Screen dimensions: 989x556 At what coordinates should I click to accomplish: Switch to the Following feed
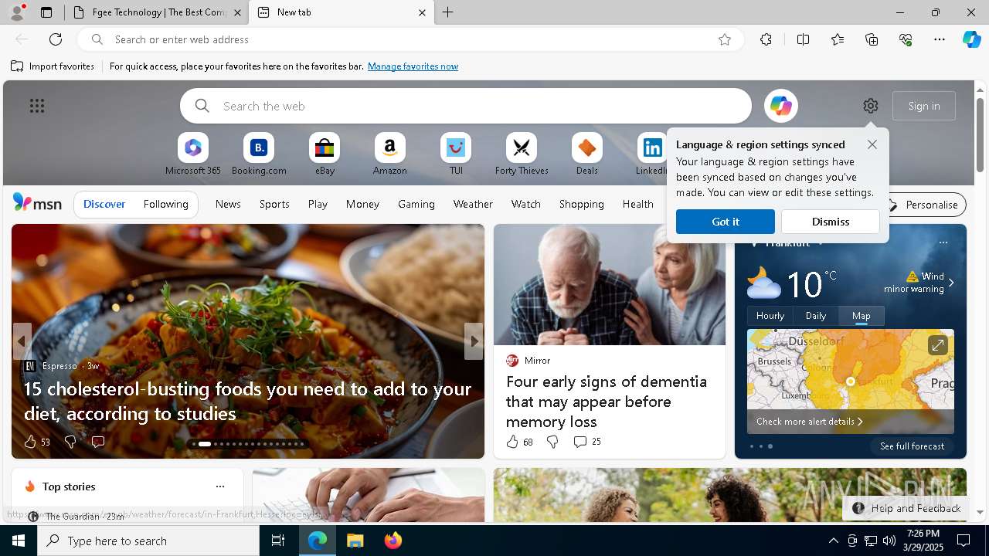click(x=165, y=204)
